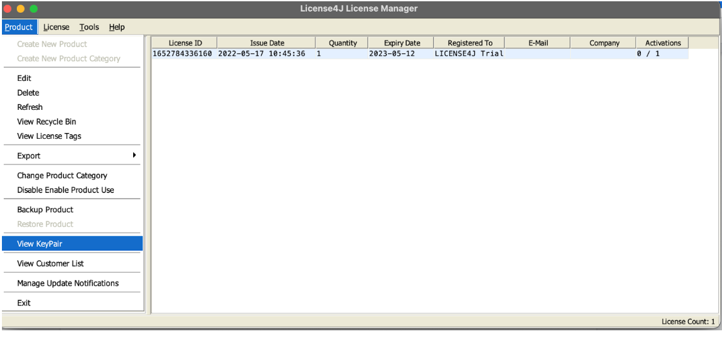Open the License menu
The height and width of the screenshot is (338, 722).
56,27
